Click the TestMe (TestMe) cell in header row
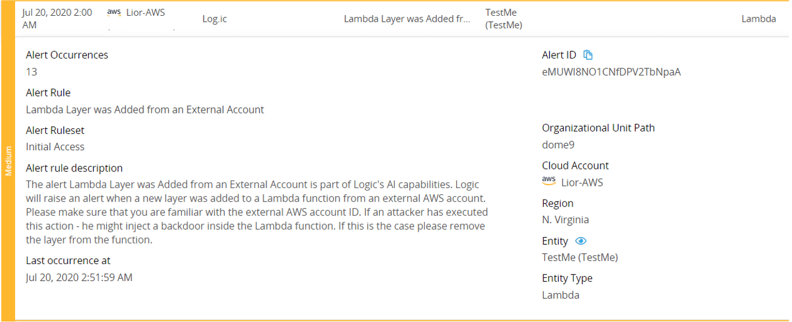Viewport: 792px width, 322px height. coord(504,19)
